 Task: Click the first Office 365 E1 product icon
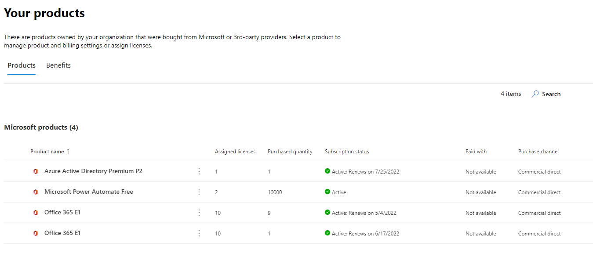click(x=35, y=212)
